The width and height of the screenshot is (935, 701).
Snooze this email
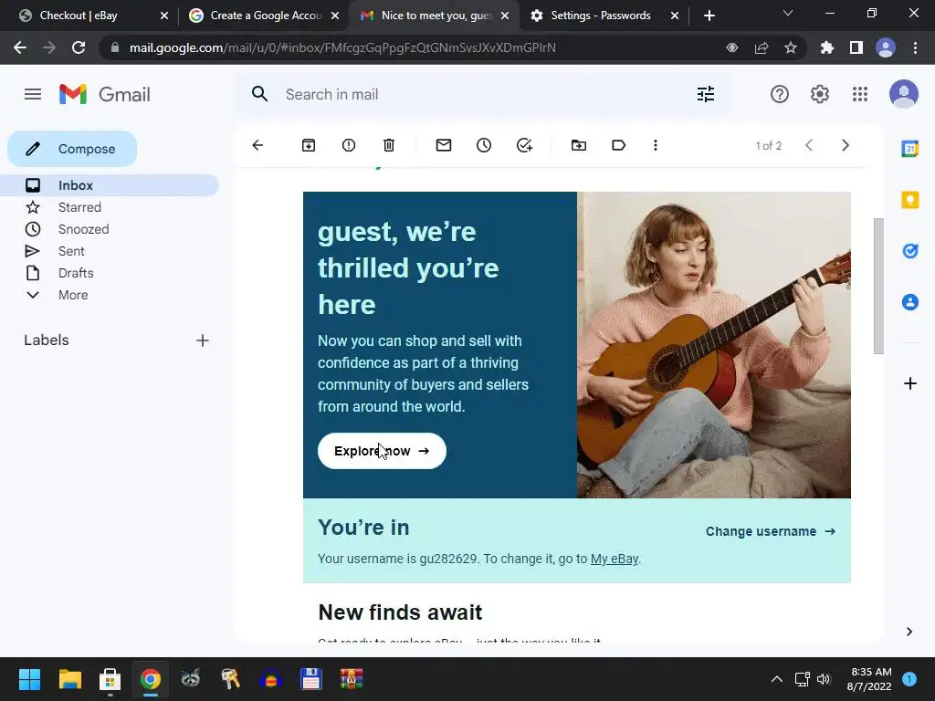click(x=484, y=145)
